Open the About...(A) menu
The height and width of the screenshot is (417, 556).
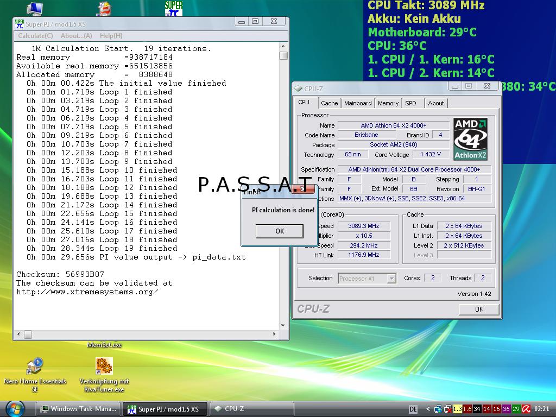76,36
